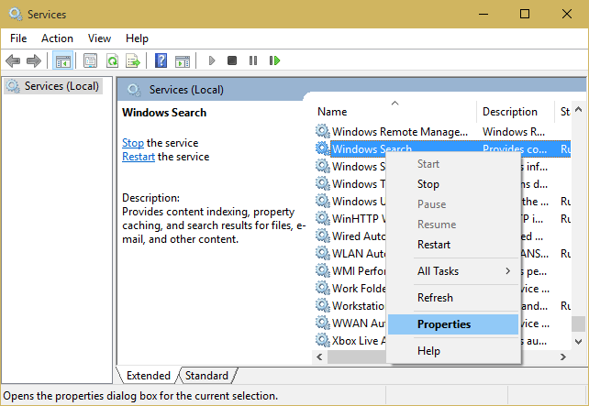Click the Back arrow toolbar icon

pyautogui.click(x=13, y=60)
